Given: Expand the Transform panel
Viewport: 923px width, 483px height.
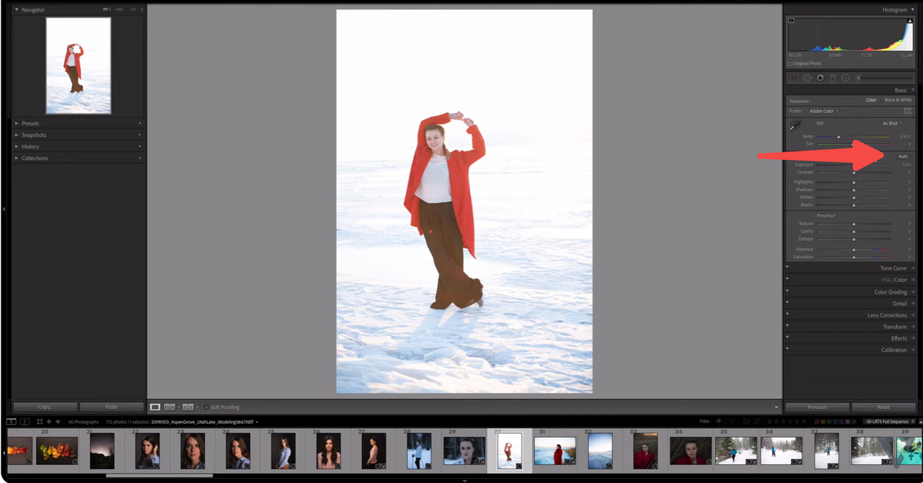Looking at the screenshot, I should [895, 327].
